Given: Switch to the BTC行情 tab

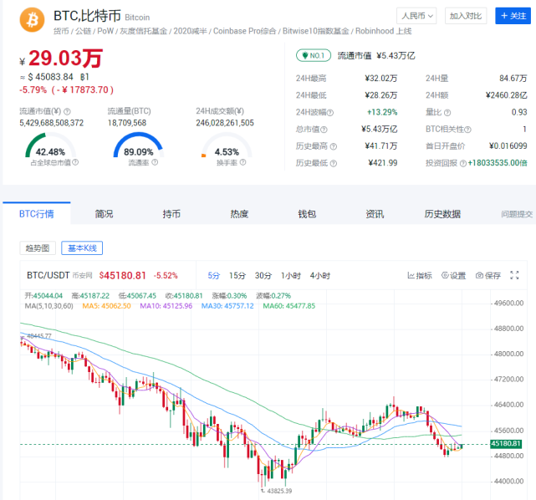Looking at the screenshot, I should (x=37, y=213).
